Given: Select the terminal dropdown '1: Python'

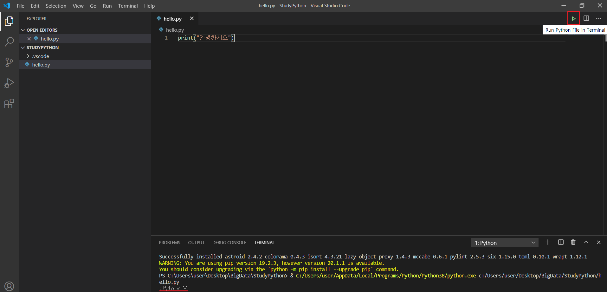Looking at the screenshot, I should [x=505, y=243].
